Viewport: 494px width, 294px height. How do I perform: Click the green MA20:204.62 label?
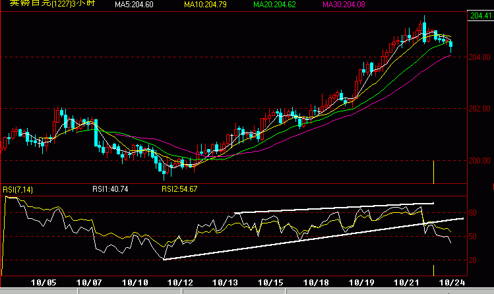coord(274,5)
